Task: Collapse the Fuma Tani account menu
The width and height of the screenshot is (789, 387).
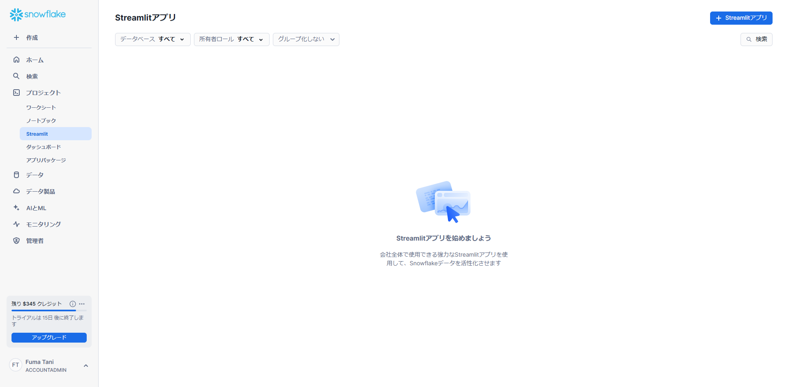Action: coord(86,365)
